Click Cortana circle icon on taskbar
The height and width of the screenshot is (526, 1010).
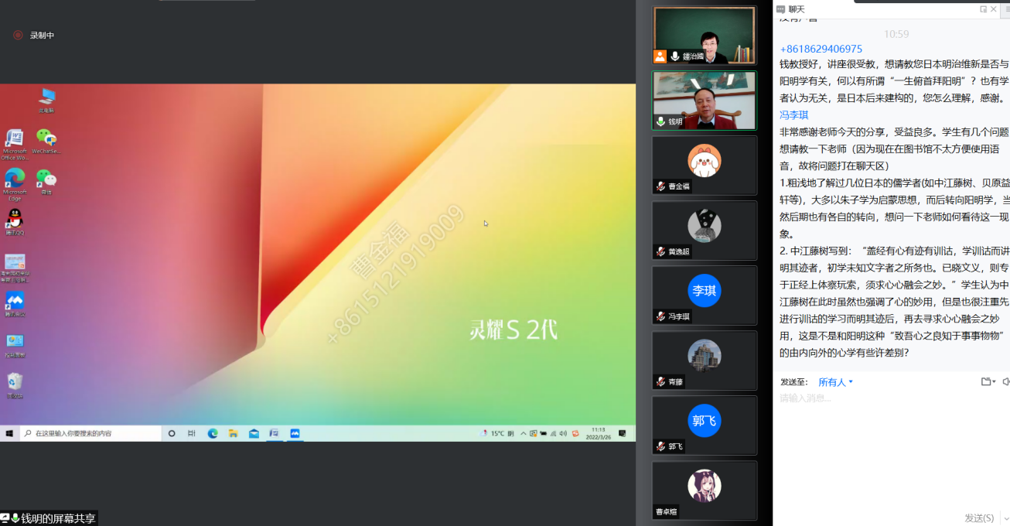tap(172, 433)
